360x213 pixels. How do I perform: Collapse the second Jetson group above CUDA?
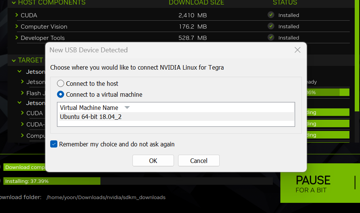click(20, 103)
